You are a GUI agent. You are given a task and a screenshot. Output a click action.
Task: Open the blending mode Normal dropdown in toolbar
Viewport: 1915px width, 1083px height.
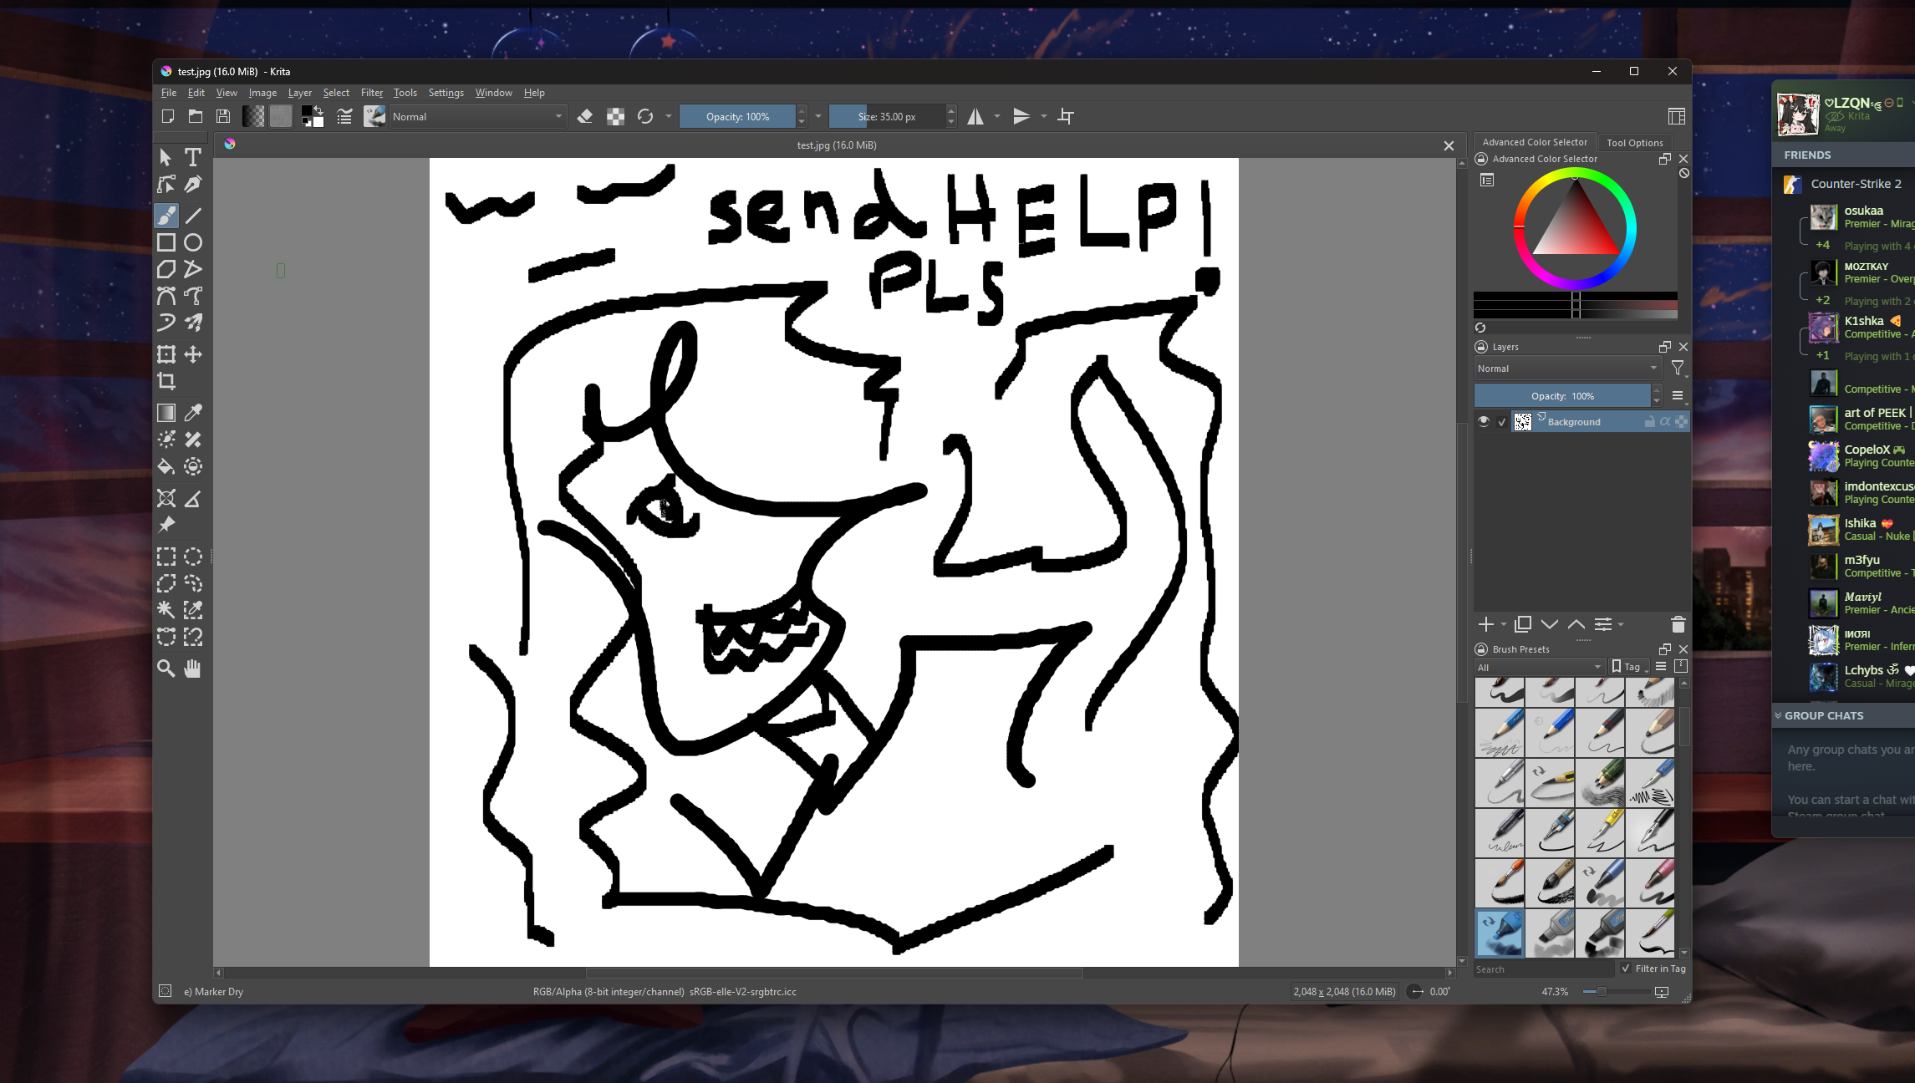tap(477, 116)
